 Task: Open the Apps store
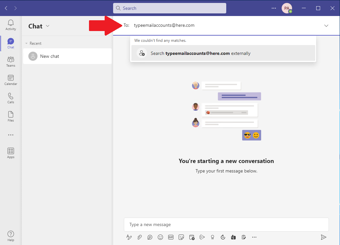[x=11, y=153]
